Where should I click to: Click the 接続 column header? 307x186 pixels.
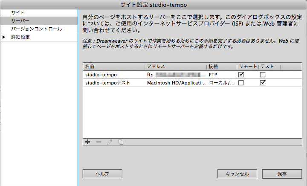[222, 67]
